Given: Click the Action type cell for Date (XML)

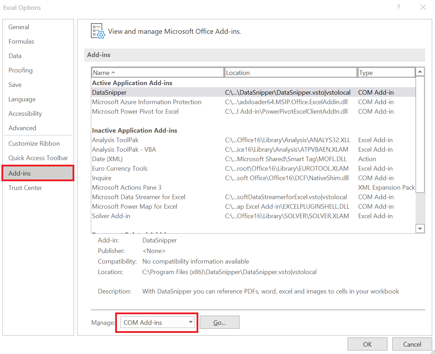Looking at the screenshot, I should (x=367, y=159).
